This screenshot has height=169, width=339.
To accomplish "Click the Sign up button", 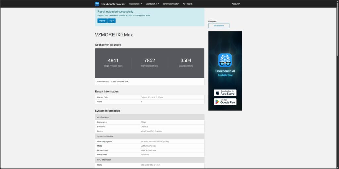I will click(x=102, y=21).
